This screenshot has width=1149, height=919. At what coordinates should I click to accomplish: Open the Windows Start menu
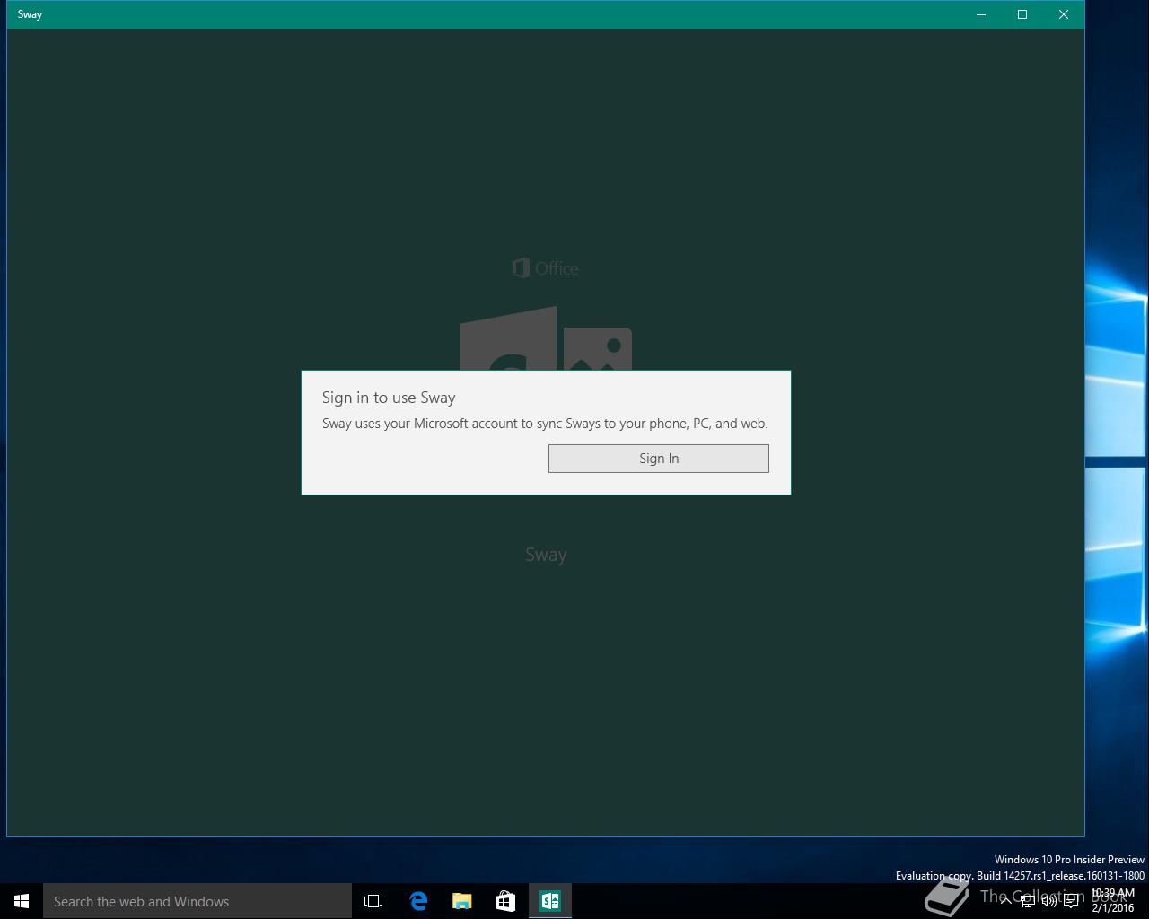point(22,901)
